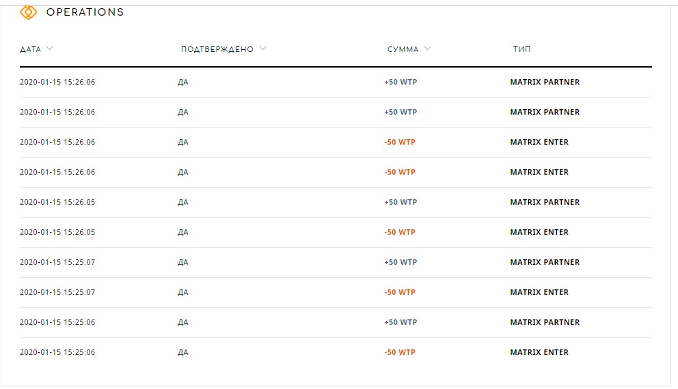Open MATRIX PARTNER type at 15:26:05
The image size is (678, 389).
(545, 202)
